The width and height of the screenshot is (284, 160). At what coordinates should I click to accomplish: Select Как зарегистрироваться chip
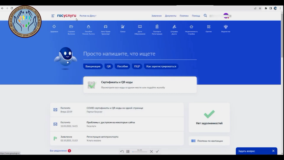pos(161,66)
